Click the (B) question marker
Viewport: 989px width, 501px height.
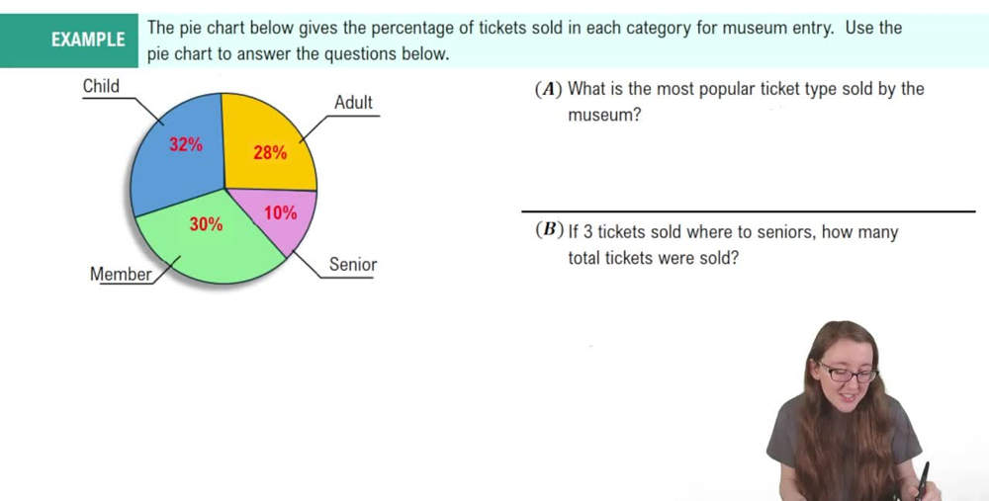(548, 231)
